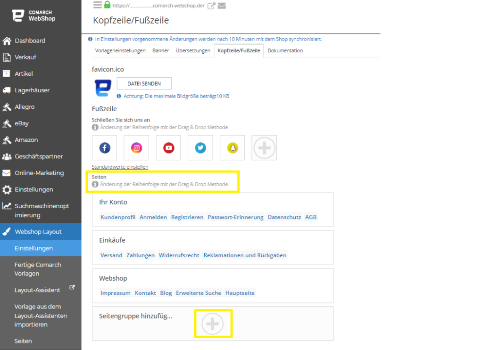Open Online-Marketing menu entry
This screenshot has width=483, height=350.
coord(41,173)
